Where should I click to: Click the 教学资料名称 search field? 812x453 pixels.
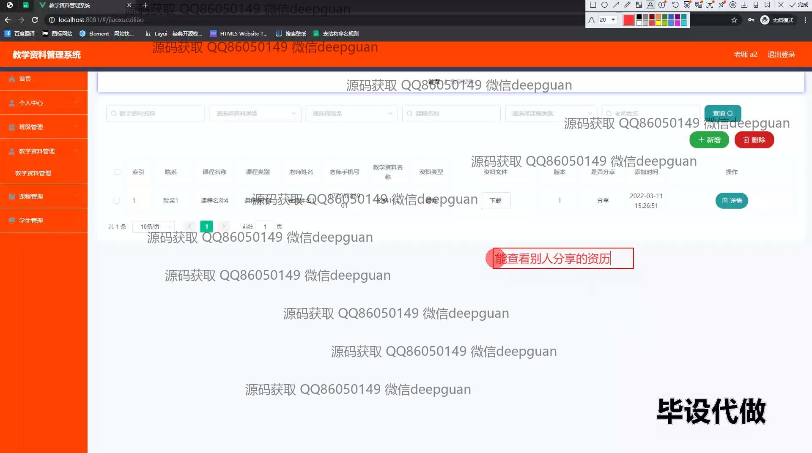[x=155, y=113]
